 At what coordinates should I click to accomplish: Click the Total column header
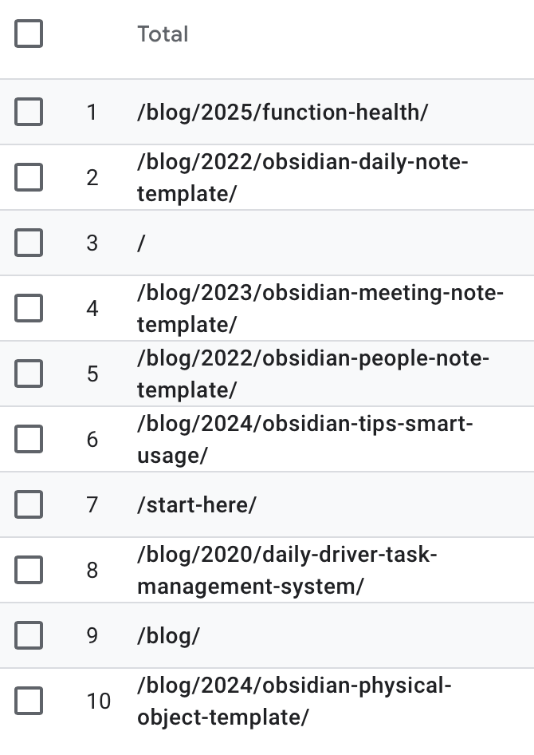(x=162, y=34)
